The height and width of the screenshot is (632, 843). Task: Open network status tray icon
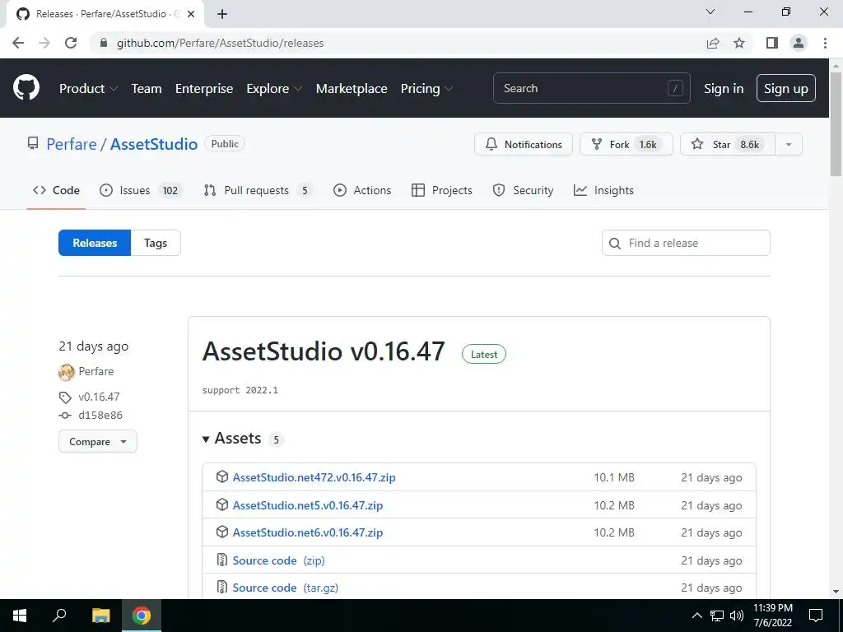coord(717,616)
